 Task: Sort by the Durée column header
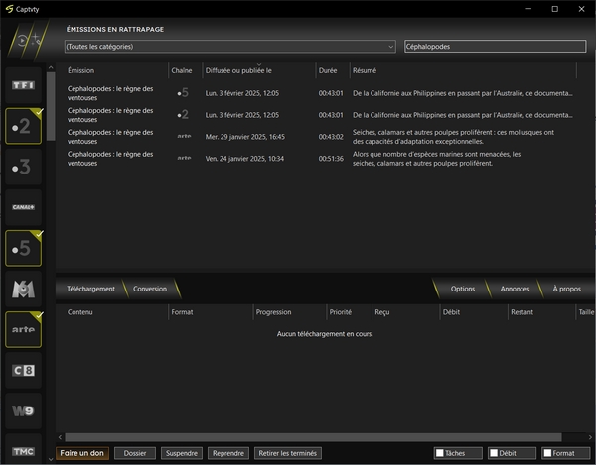pos(328,71)
